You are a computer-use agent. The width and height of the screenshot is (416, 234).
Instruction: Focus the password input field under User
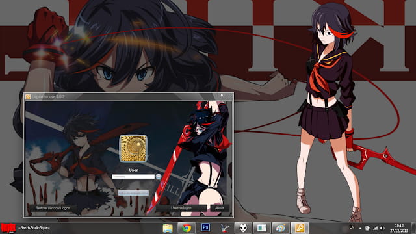coord(133,177)
